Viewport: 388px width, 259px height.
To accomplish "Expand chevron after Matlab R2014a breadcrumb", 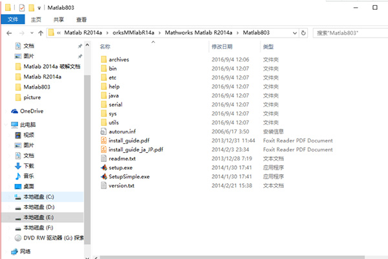I will [107, 33].
